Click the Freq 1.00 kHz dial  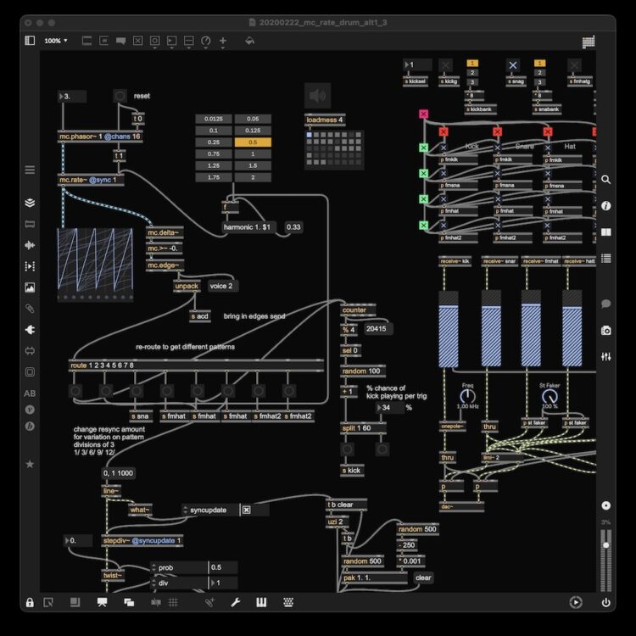(x=467, y=395)
